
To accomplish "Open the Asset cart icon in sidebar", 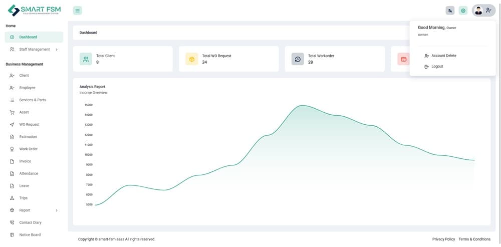I will tap(12, 112).
